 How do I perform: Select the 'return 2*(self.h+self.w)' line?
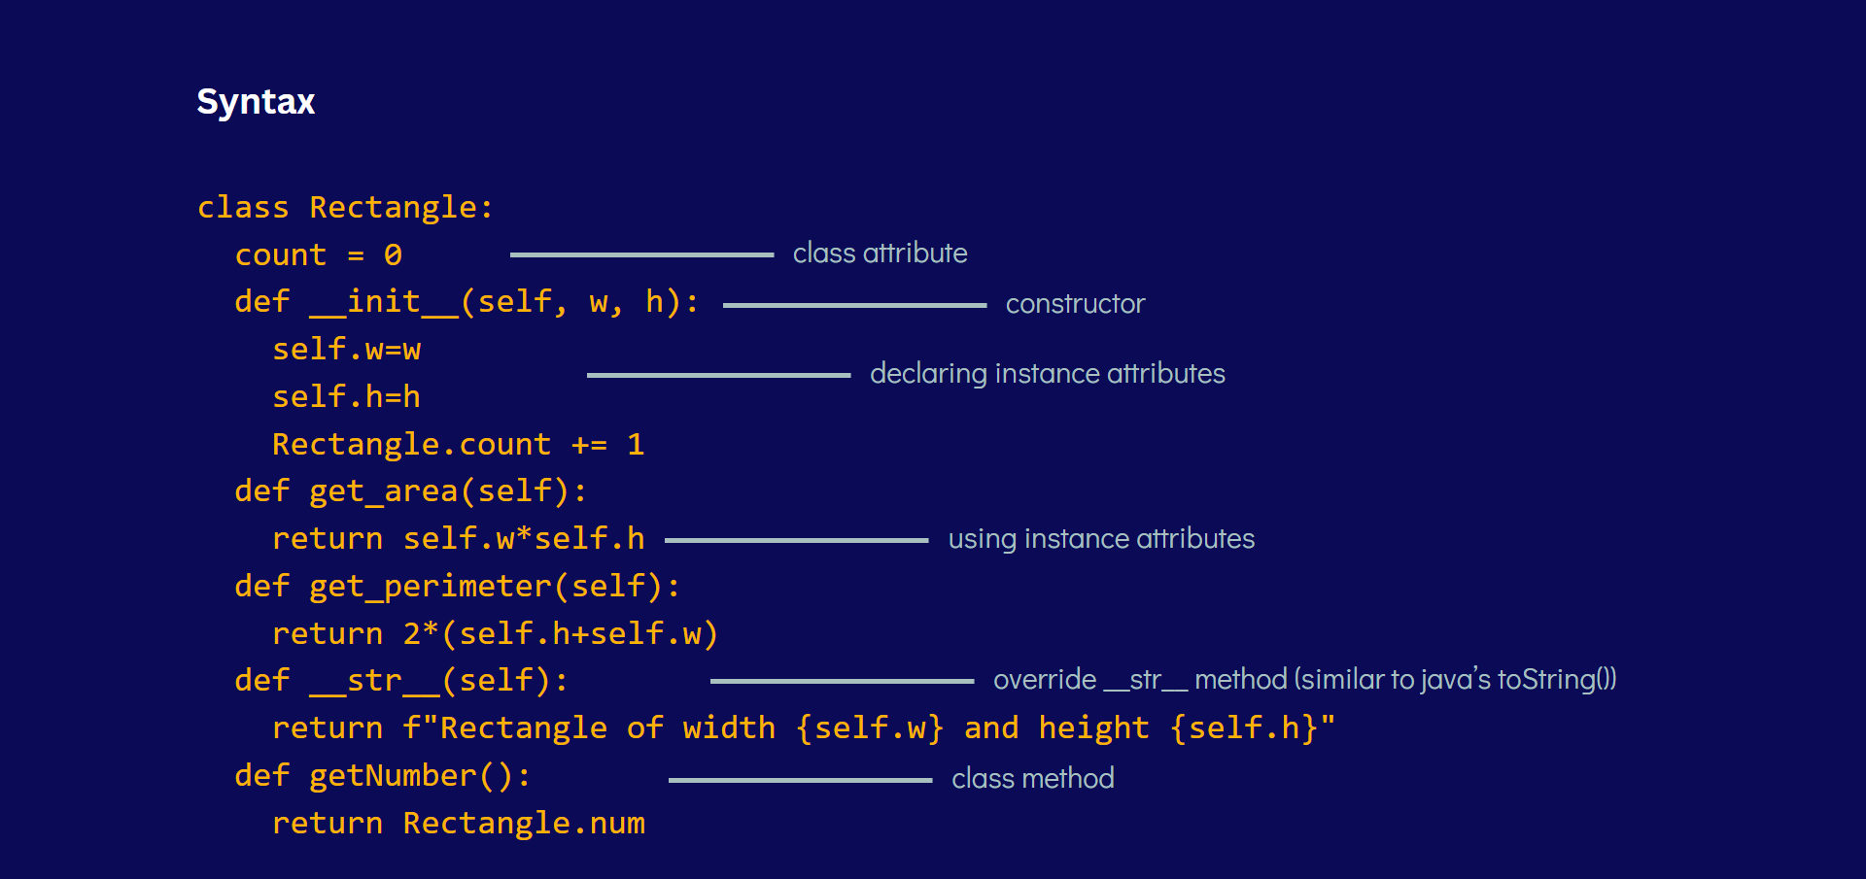pyautogui.click(x=495, y=634)
